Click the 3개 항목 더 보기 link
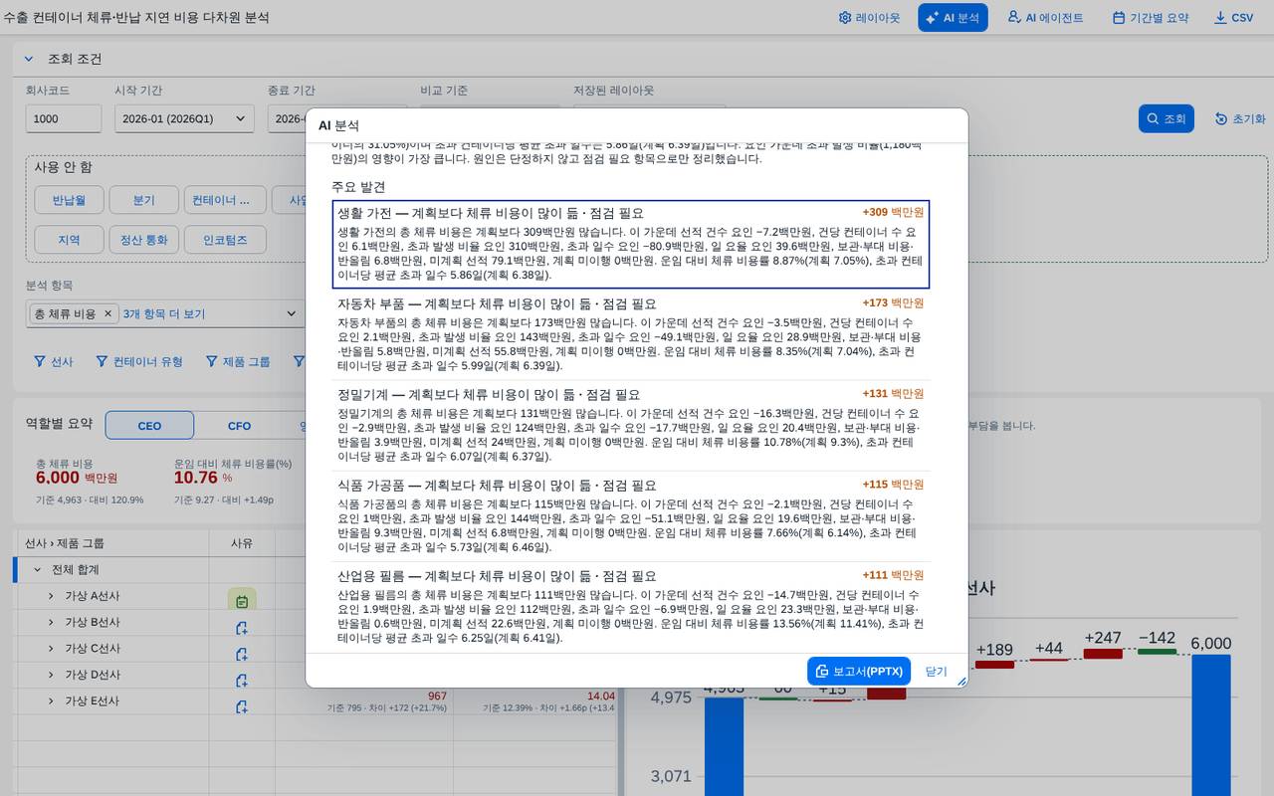Image resolution: width=1274 pixels, height=796 pixels. point(164,313)
